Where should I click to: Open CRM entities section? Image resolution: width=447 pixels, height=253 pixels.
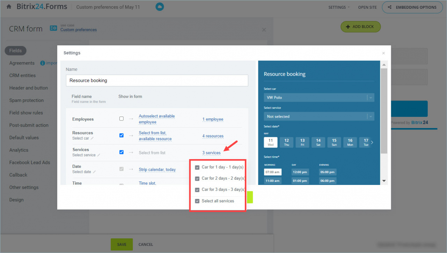point(22,75)
